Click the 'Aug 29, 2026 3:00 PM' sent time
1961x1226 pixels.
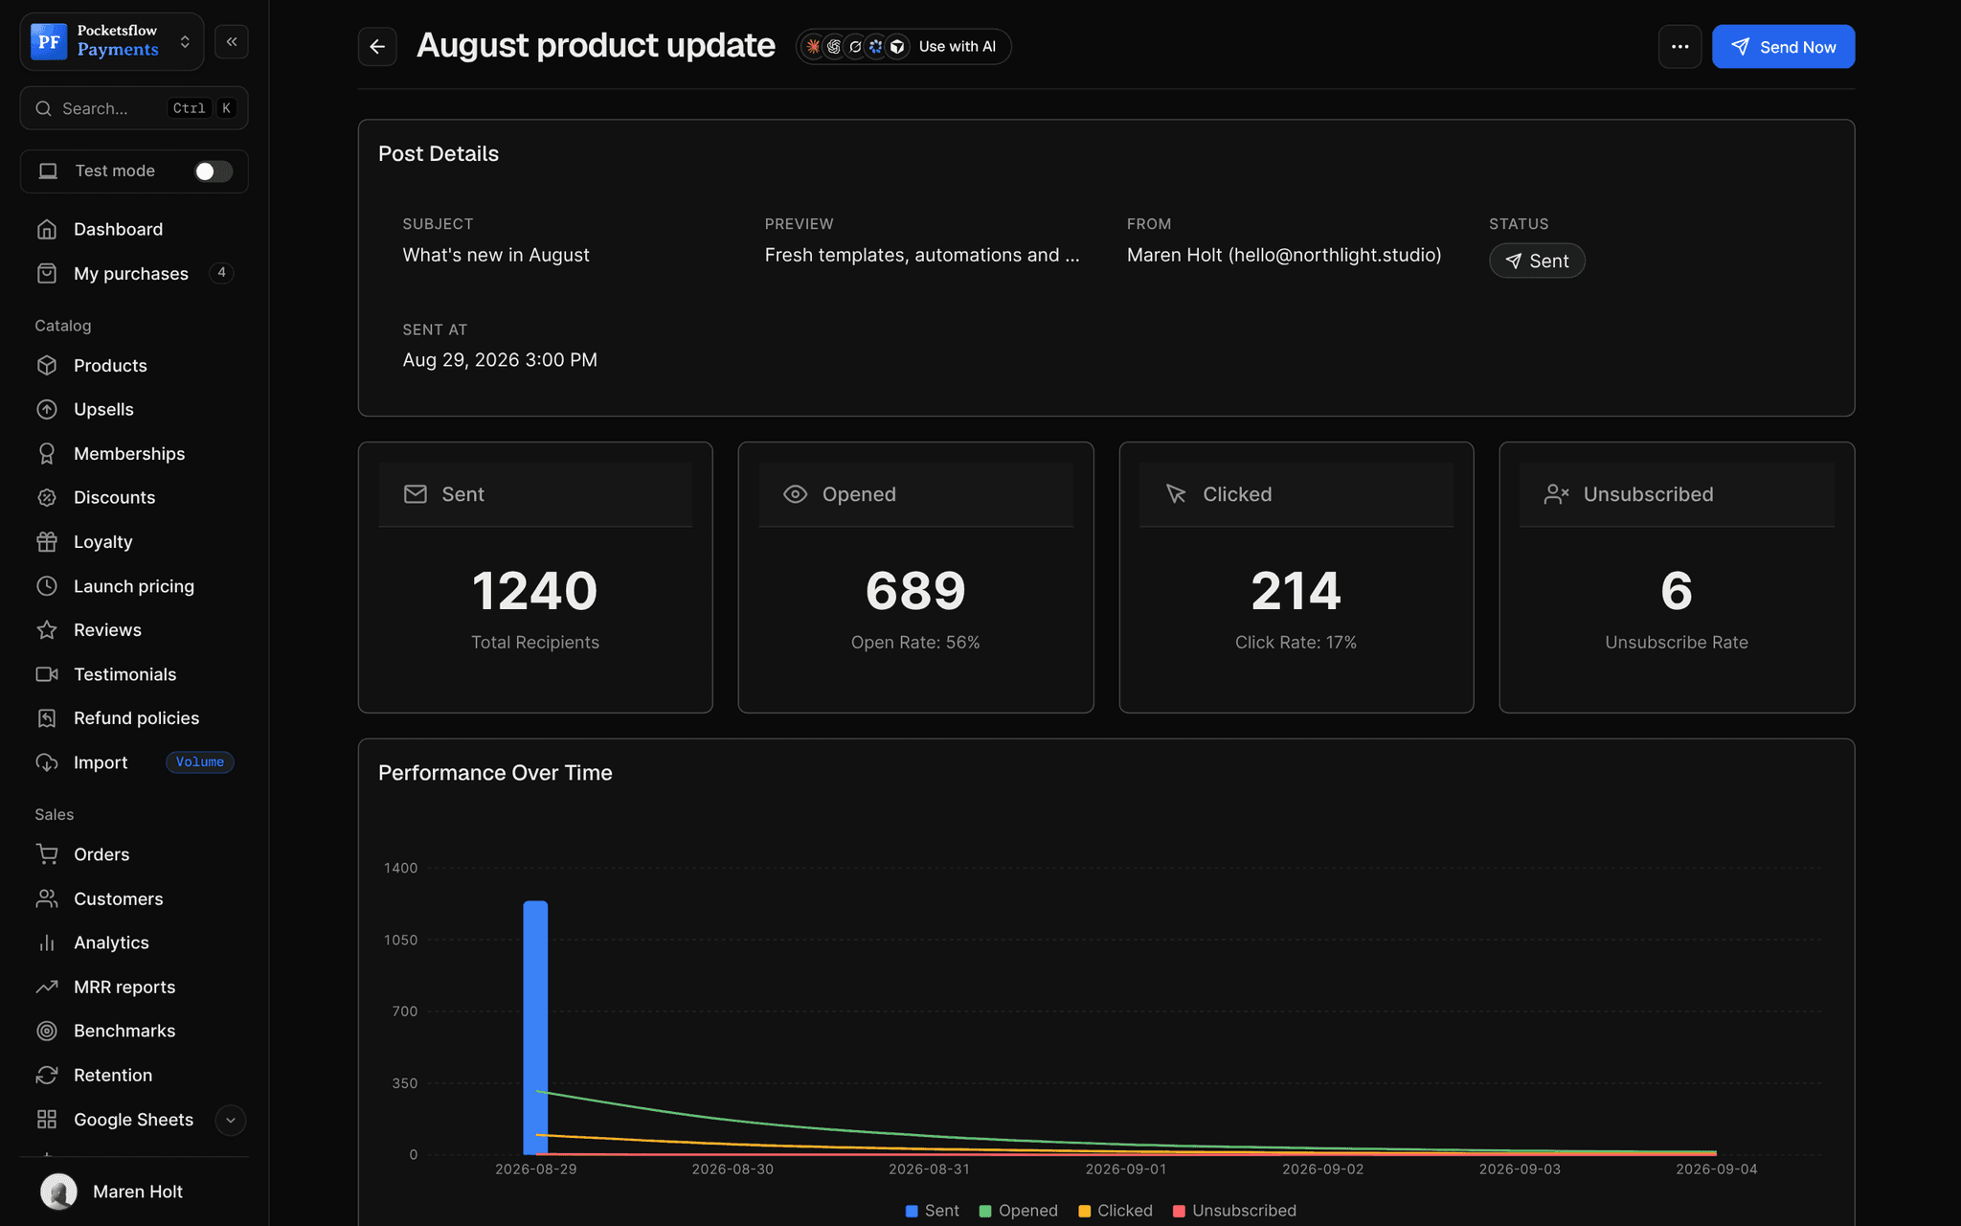tap(500, 360)
